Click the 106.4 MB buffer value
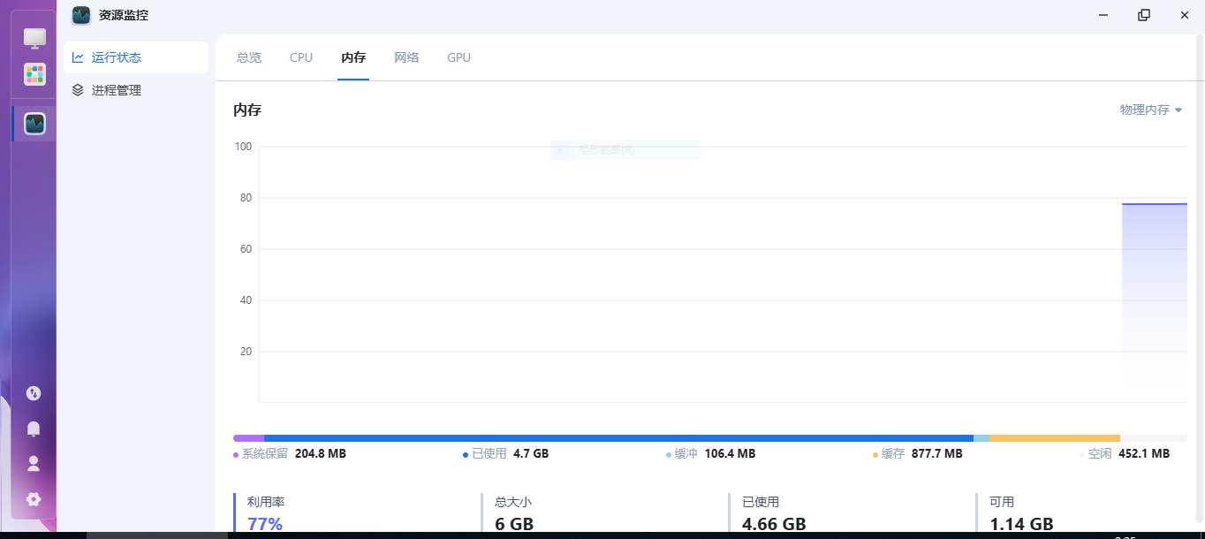The width and height of the screenshot is (1205, 539). click(x=730, y=453)
